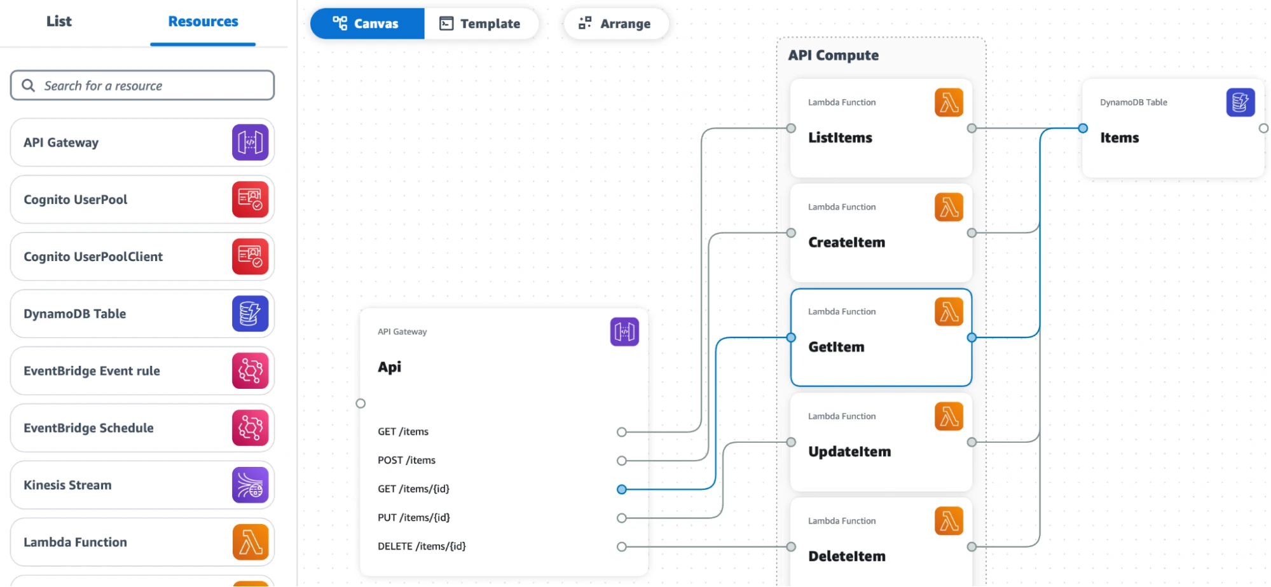Viewport: 1271px width, 587px height.
Task: Switch to the List tab
Action: (58, 22)
